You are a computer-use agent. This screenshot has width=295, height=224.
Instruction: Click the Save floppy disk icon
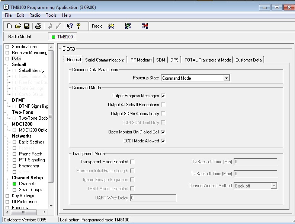(x=26, y=26)
